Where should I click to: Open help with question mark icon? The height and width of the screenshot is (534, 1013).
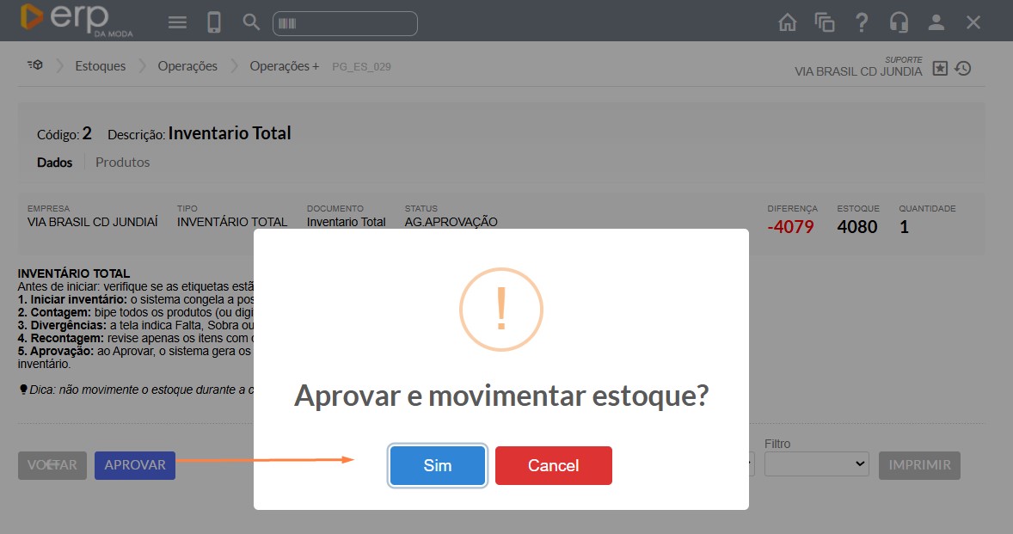tap(862, 22)
